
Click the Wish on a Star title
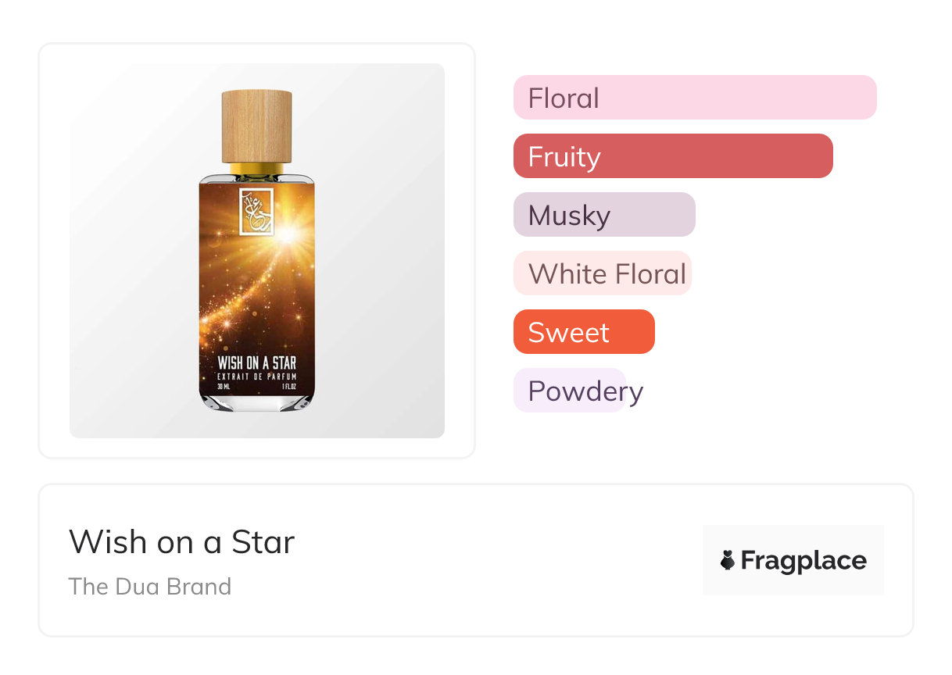(181, 542)
